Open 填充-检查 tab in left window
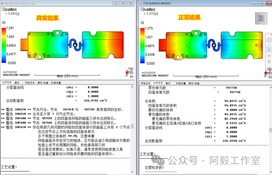The height and width of the screenshot is (175, 272). coord(43,83)
